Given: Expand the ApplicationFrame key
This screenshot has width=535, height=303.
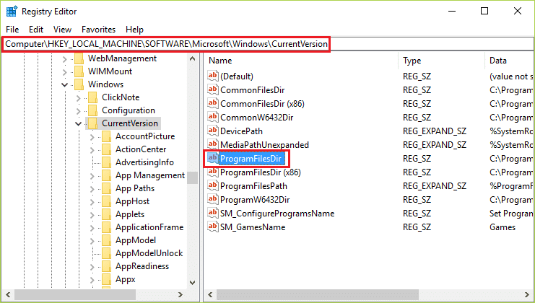Looking at the screenshot, I should (92, 228).
